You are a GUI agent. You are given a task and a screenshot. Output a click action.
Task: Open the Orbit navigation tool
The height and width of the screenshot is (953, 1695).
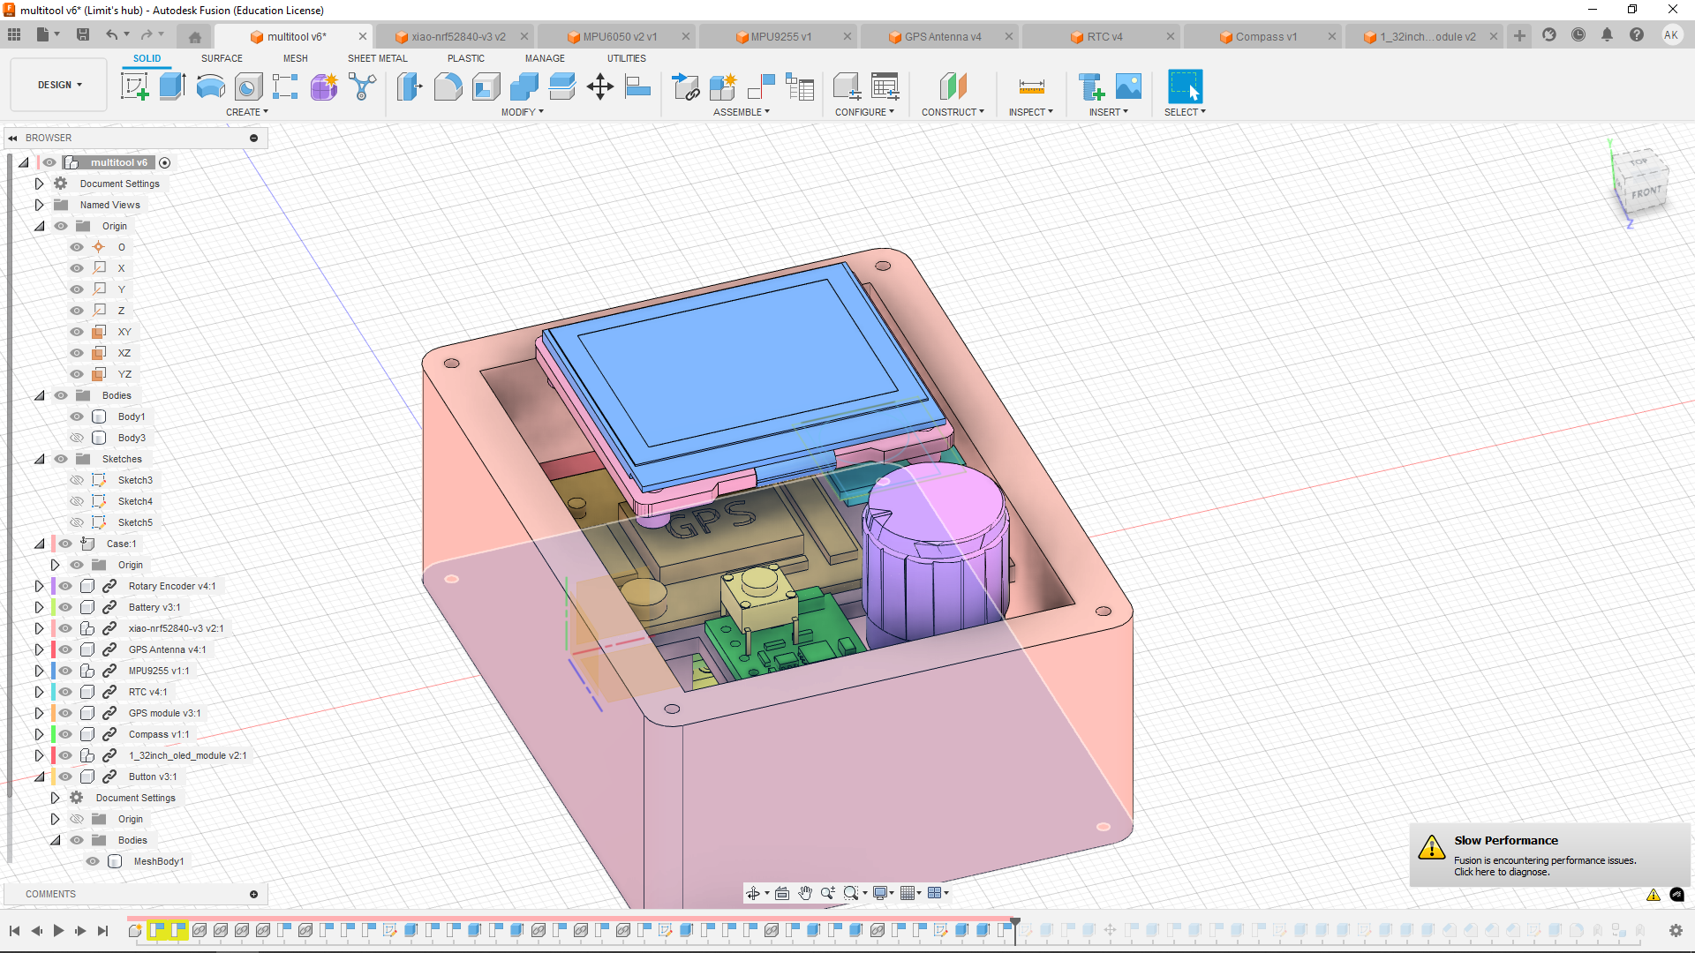[x=753, y=893]
